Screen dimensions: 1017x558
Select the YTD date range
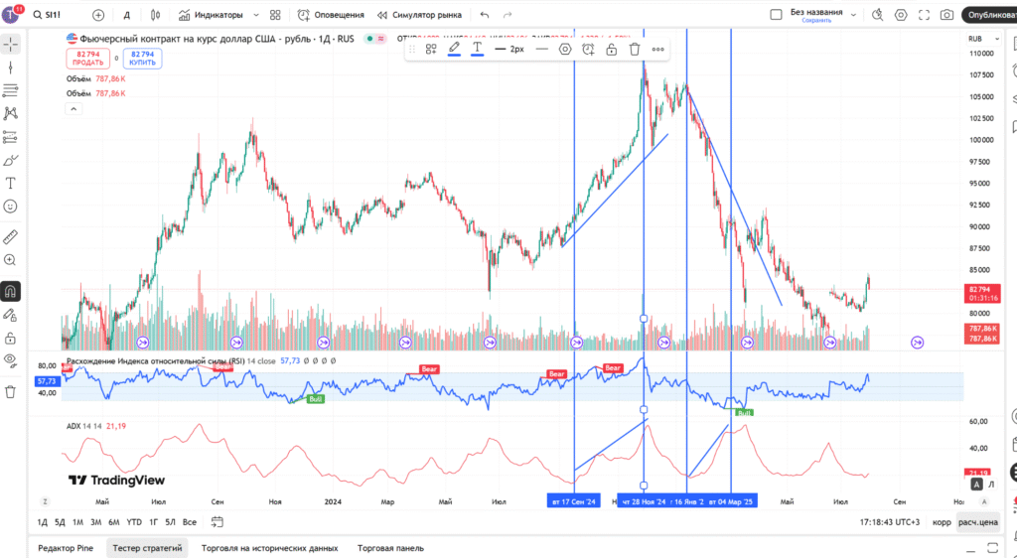[134, 522]
